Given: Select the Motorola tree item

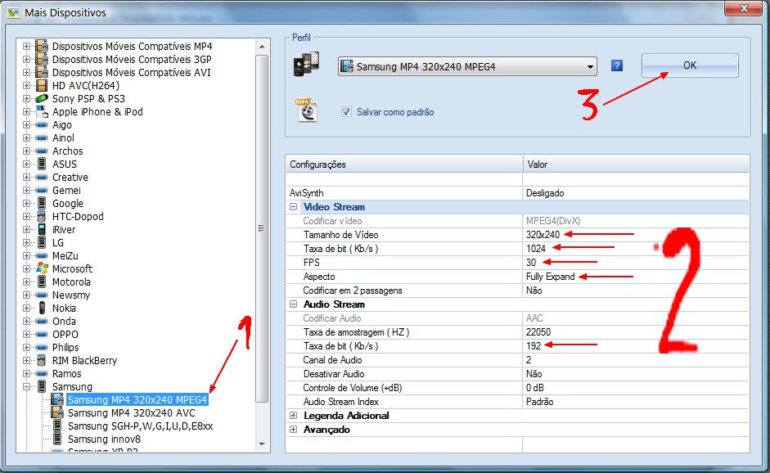Looking at the screenshot, I should (71, 282).
